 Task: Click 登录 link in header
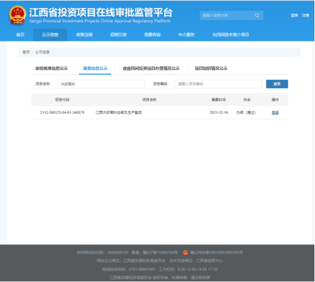[x=295, y=15]
